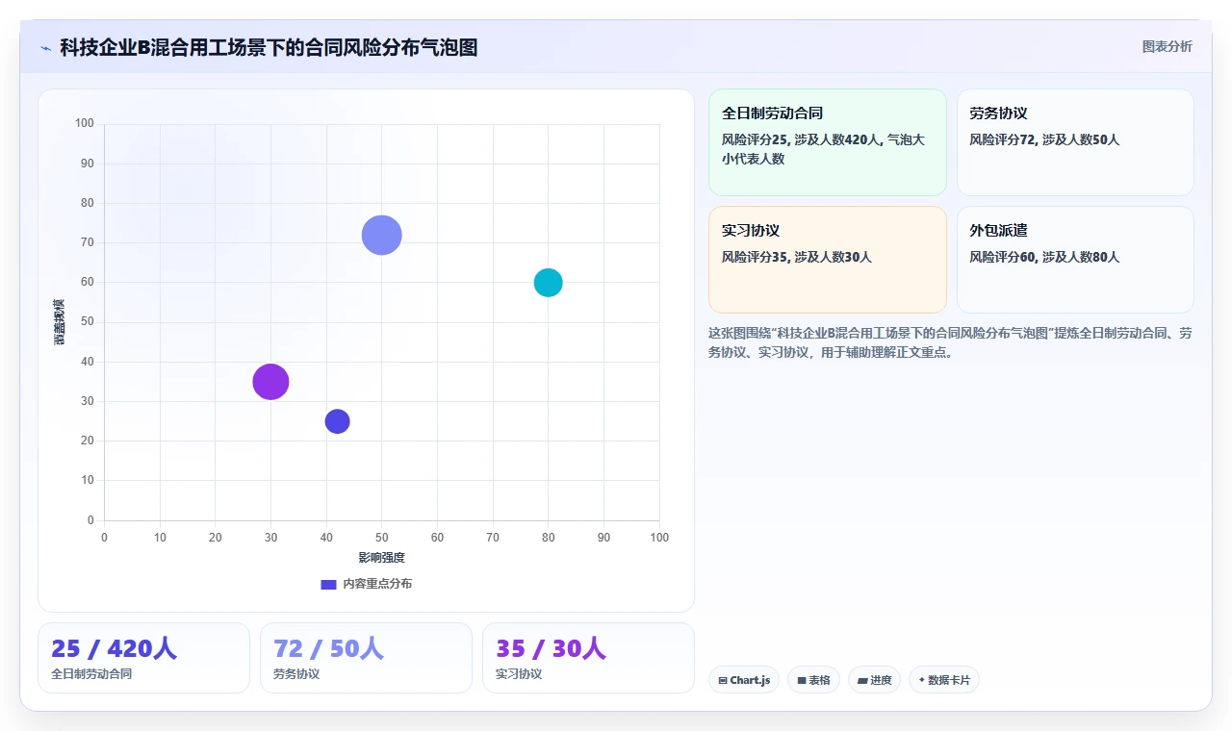Click the 25 / 420人 stat card
1232x731 pixels.
[x=143, y=658]
